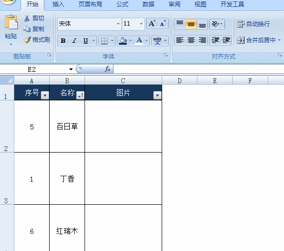Open merge and center dropdown arrow
Screen dimensions: 284x251
tap(279, 40)
